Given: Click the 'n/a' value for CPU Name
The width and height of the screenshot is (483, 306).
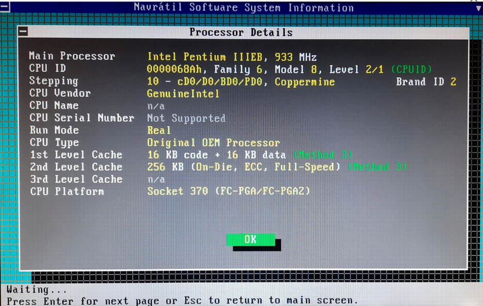Looking at the screenshot, I should point(156,106).
